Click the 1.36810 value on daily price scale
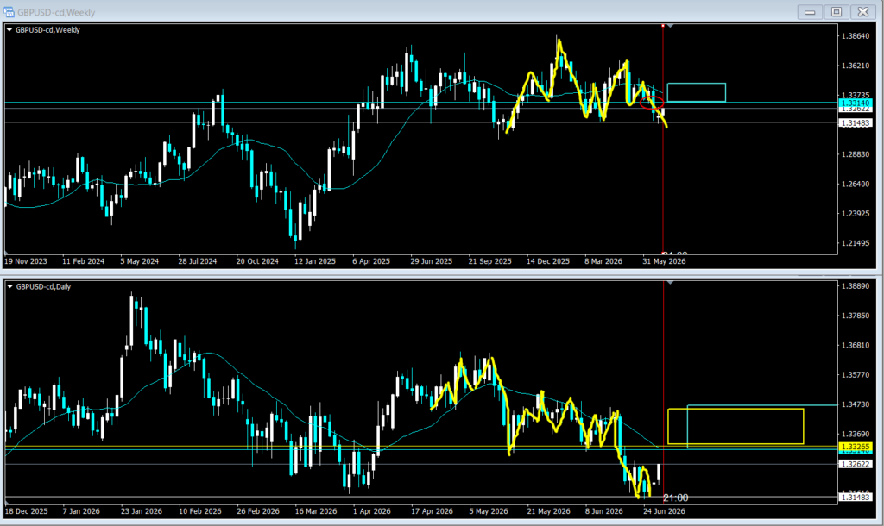 click(x=855, y=345)
